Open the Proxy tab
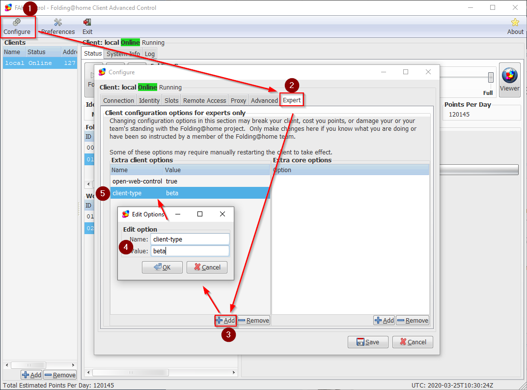 click(238, 100)
